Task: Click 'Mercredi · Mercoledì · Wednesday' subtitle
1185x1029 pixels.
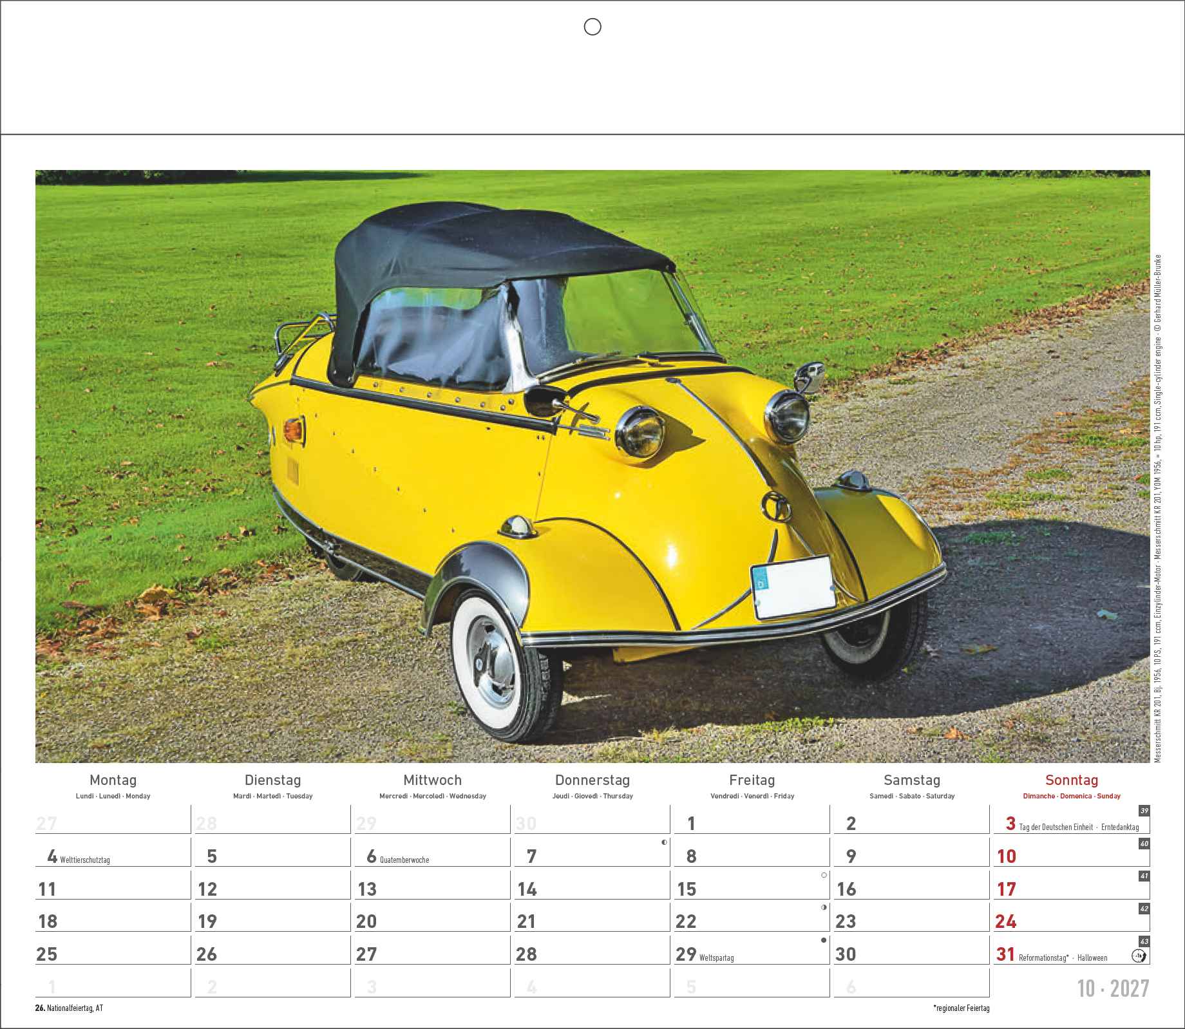Action: (432, 796)
